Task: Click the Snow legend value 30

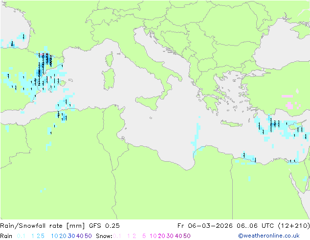Action: point(170,236)
